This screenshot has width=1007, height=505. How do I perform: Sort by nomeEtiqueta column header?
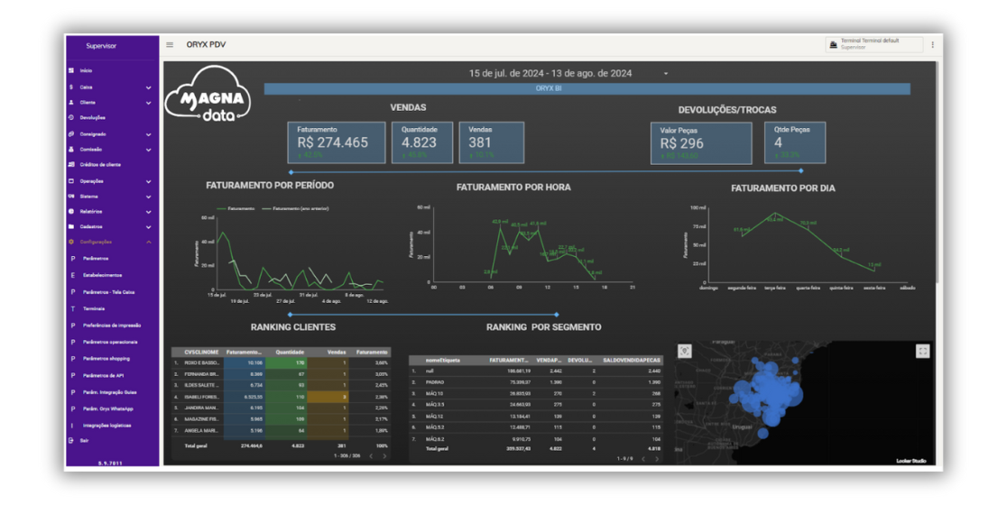(442, 361)
